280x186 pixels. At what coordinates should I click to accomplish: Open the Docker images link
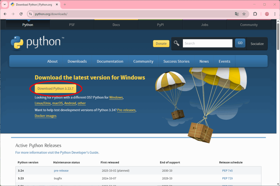pyautogui.click(x=46, y=116)
